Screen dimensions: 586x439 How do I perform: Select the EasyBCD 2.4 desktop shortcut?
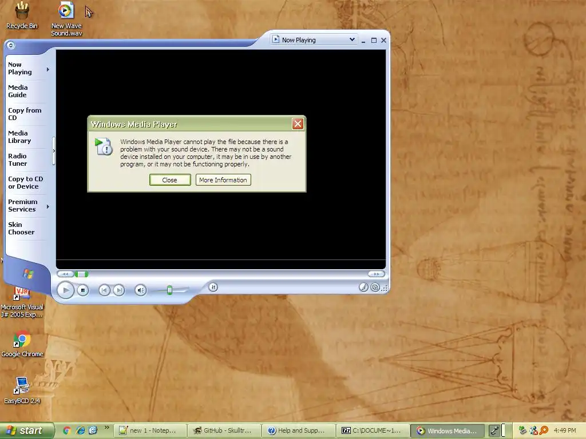coord(22,390)
